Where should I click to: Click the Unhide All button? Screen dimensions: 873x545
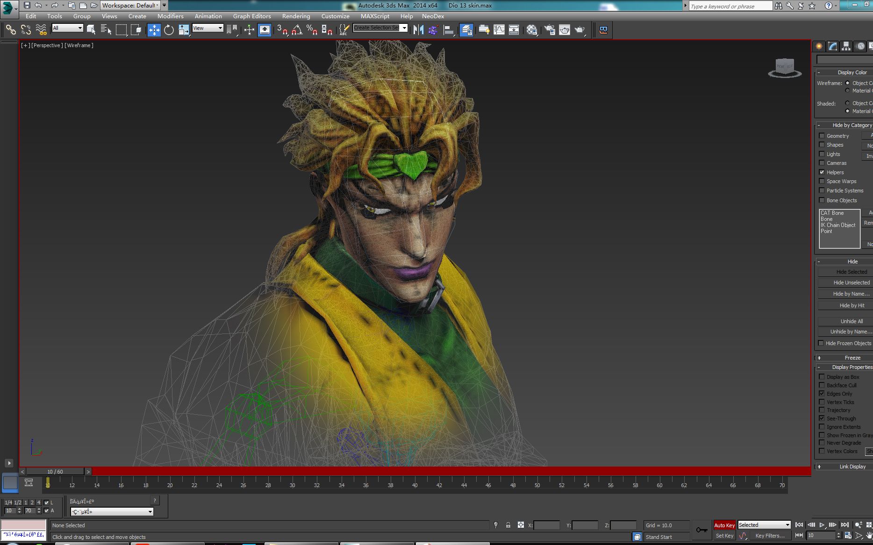tap(846, 321)
